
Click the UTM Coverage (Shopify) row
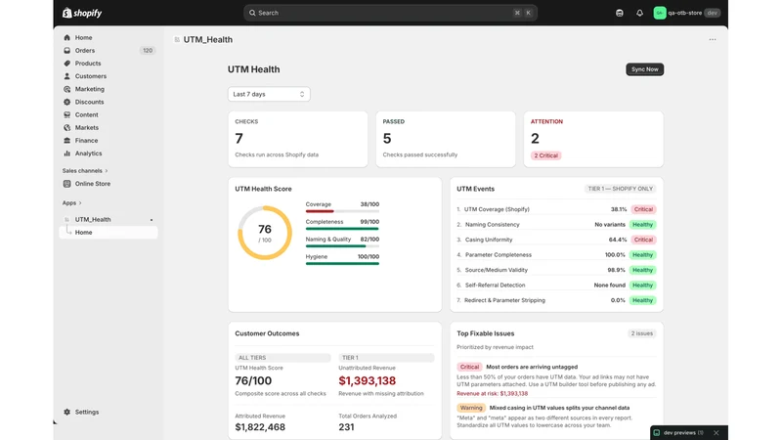click(x=556, y=209)
